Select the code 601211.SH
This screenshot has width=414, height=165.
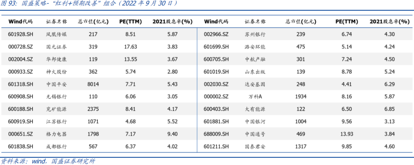216,146
